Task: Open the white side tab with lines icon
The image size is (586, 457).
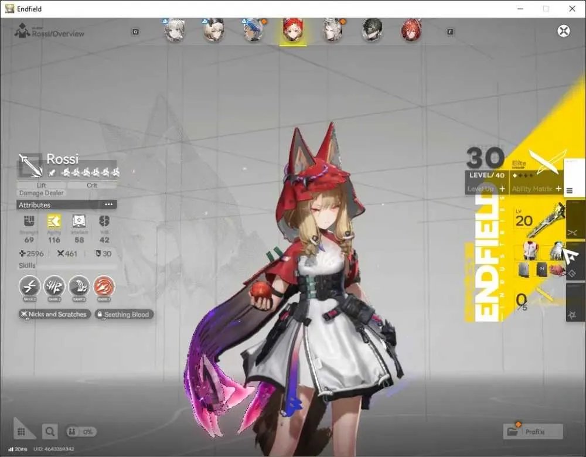Action: point(574,178)
